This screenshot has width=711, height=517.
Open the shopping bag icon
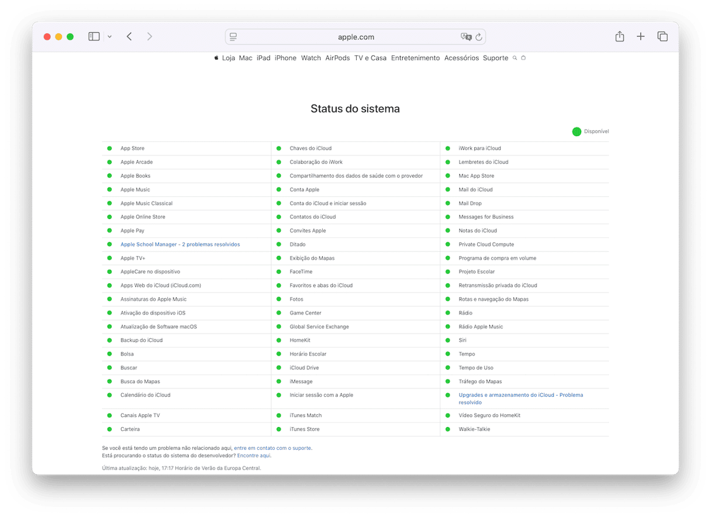pyautogui.click(x=523, y=58)
